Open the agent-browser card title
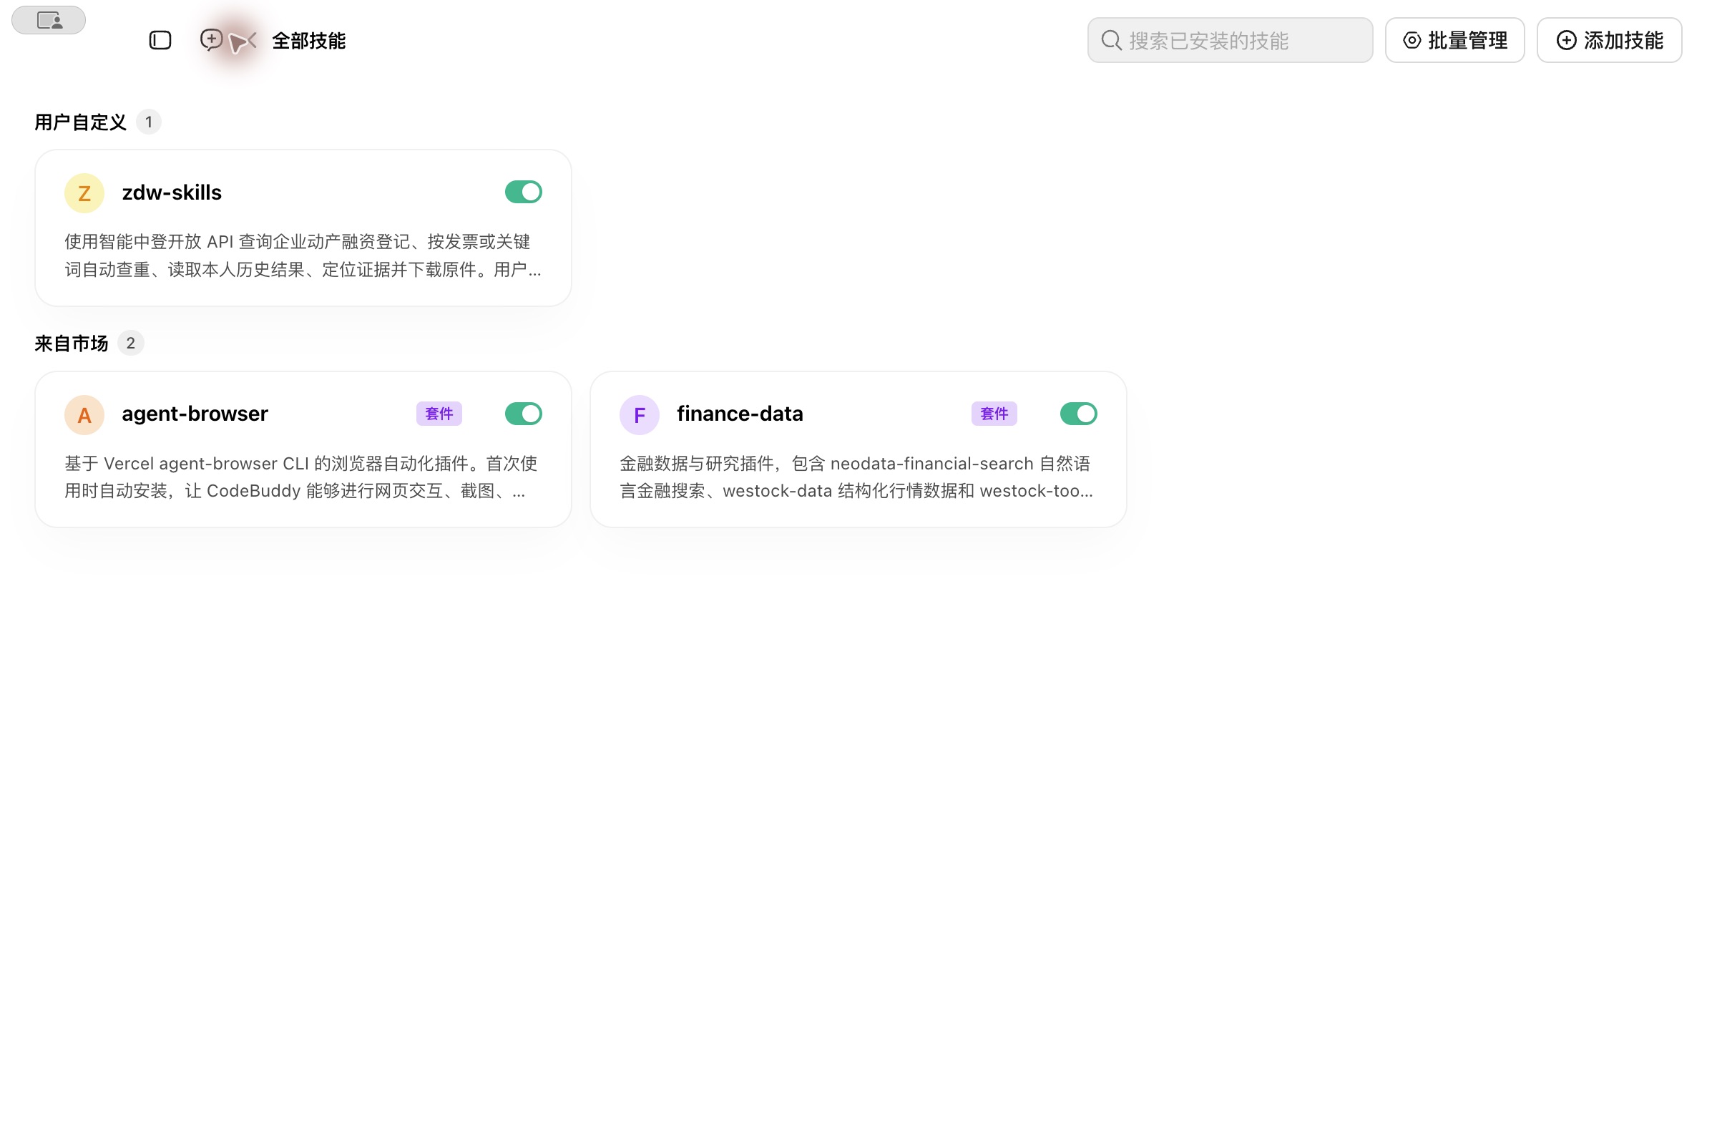The image size is (1717, 1145). click(195, 414)
